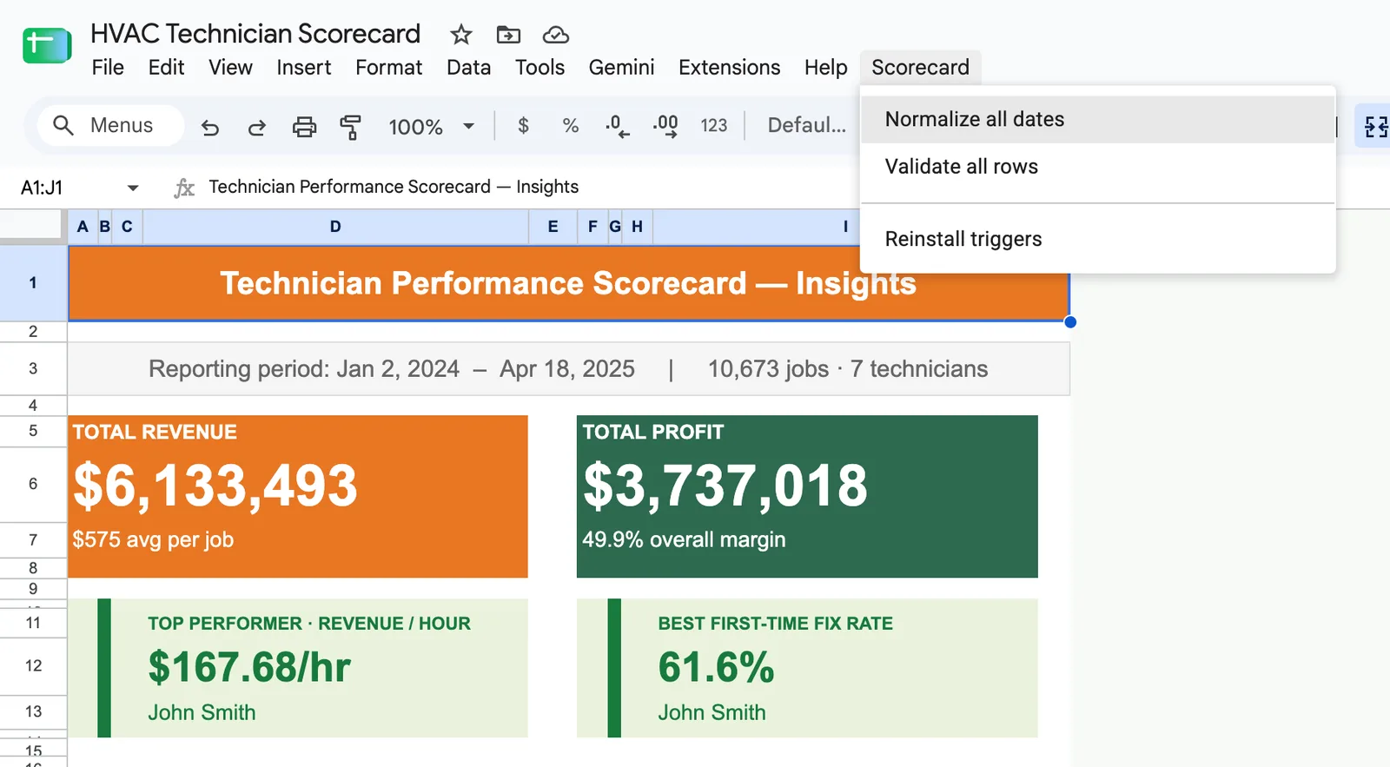Image resolution: width=1390 pixels, height=767 pixels.
Task: Close the Scorecard custom menu
Action: [x=920, y=68]
